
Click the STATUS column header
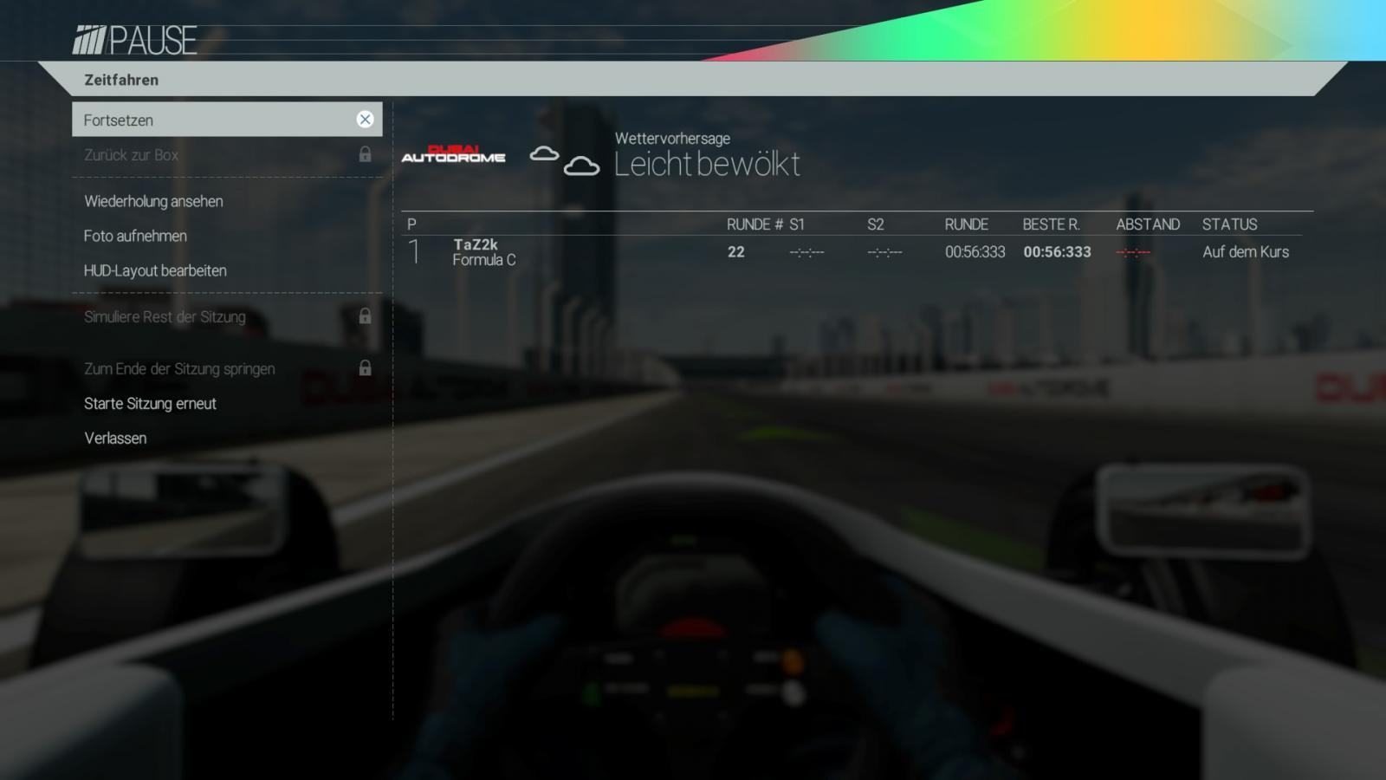coord(1229,224)
